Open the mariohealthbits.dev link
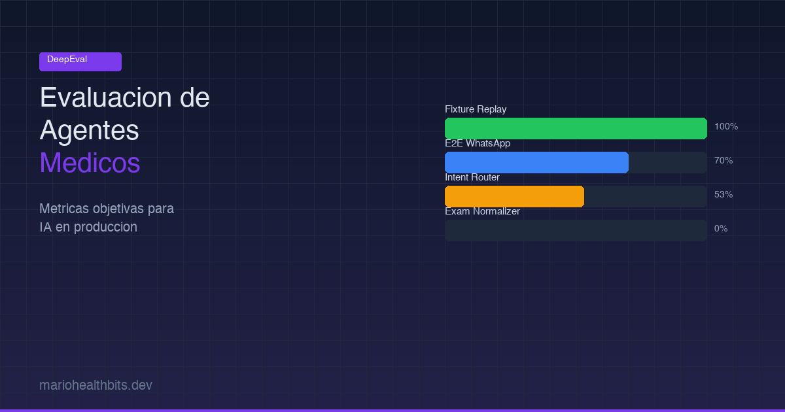 coord(96,385)
